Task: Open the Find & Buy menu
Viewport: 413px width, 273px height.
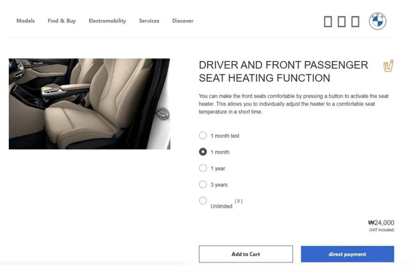Action: [62, 21]
